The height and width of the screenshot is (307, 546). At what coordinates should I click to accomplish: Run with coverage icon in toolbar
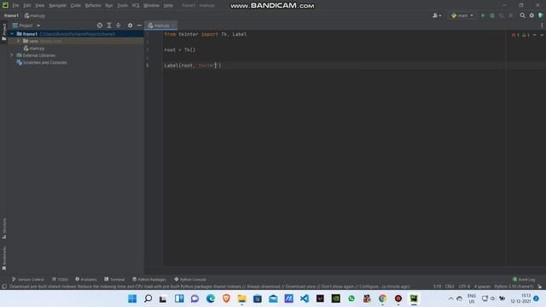tap(502, 15)
